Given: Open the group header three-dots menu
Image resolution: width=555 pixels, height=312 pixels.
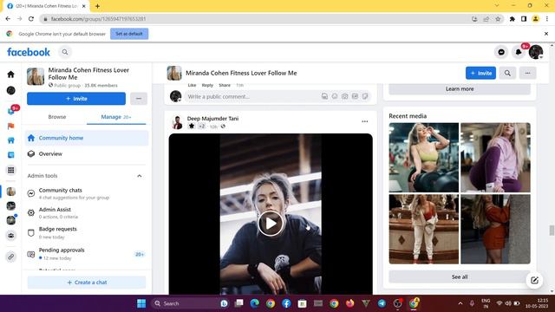Looking at the screenshot, I should coord(528,73).
